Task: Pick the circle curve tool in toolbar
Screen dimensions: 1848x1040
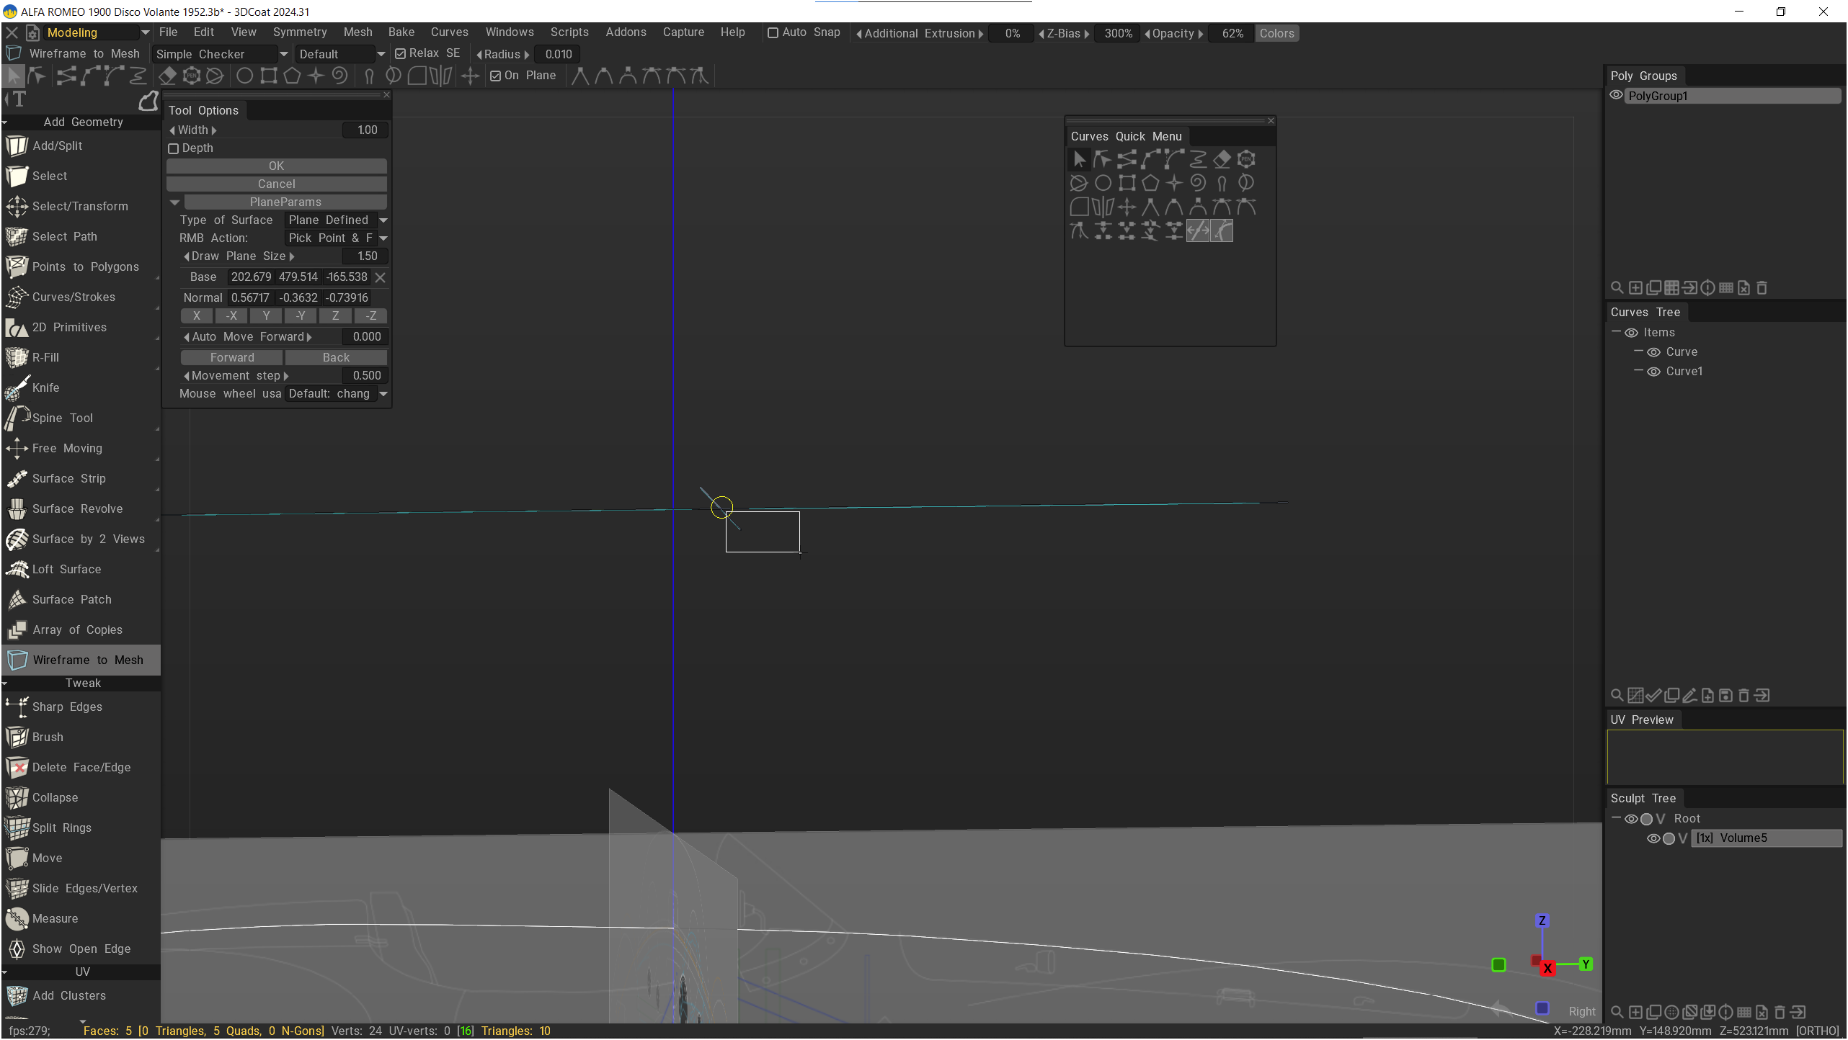Action: click(244, 76)
